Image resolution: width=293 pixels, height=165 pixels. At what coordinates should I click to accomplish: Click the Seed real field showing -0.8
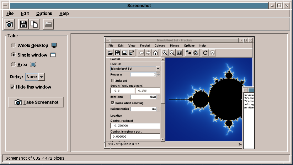coord(123,91)
